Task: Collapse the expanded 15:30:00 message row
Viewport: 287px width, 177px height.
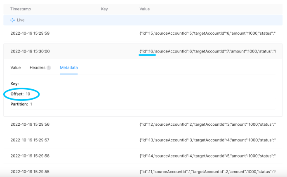Action: [143, 51]
